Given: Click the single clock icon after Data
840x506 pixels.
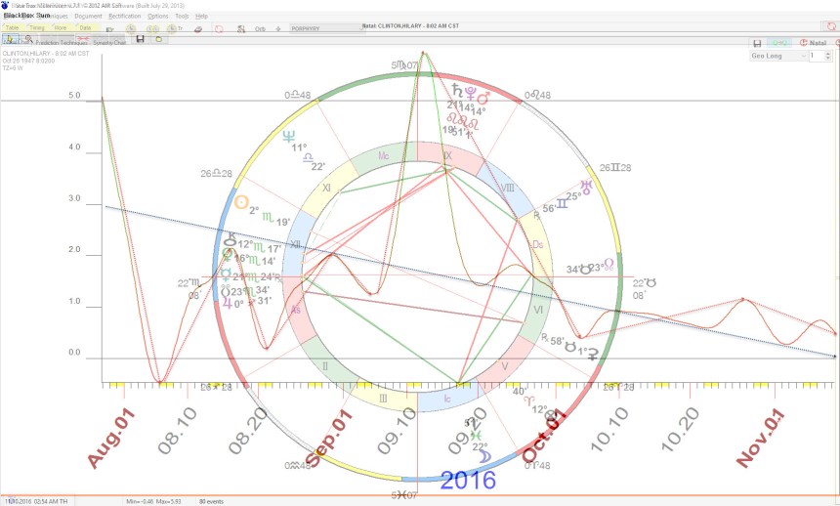Looking at the screenshot, I should (x=131, y=29).
